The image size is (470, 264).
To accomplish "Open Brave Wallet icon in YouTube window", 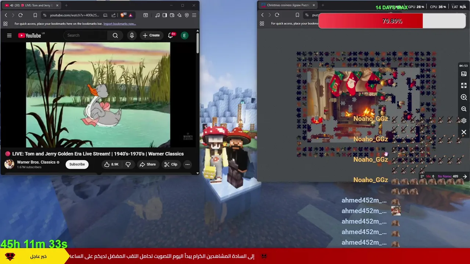I will [172, 15].
